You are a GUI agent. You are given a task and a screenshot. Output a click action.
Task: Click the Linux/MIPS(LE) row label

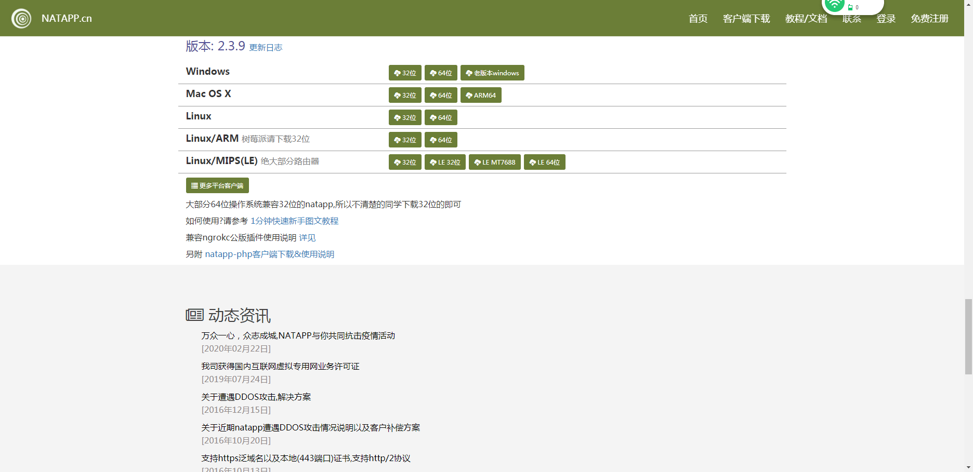click(x=222, y=161)
